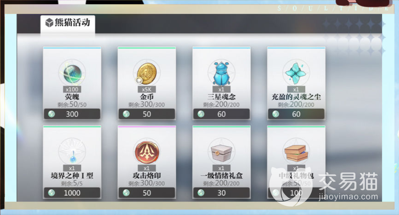
Task: Click the 三星魂念 item name label
Action: 221,97
